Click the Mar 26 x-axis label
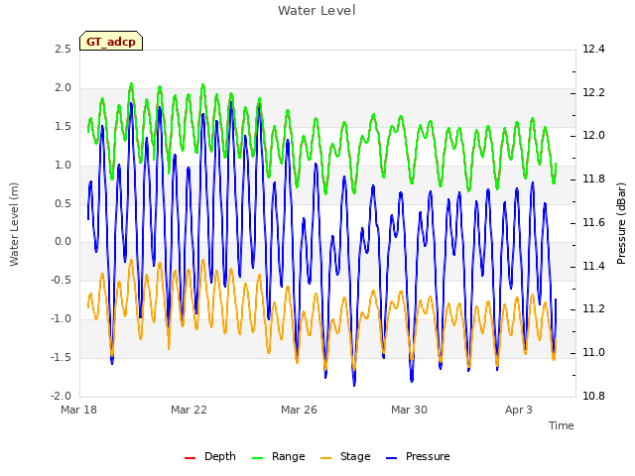635x476 pixels. click(x=299, y=410)
